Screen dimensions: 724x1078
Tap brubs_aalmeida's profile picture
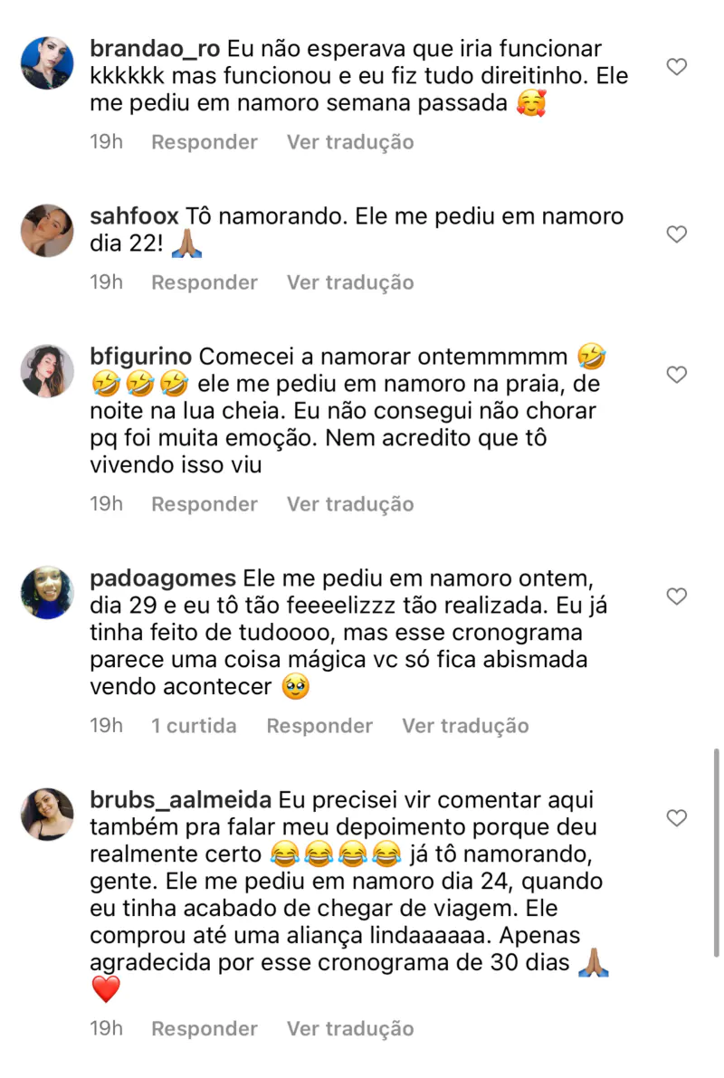pos(47,815)
